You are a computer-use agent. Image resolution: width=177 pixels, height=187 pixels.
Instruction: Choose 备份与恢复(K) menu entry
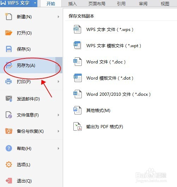pyautogui.click(x=31, y=131)
